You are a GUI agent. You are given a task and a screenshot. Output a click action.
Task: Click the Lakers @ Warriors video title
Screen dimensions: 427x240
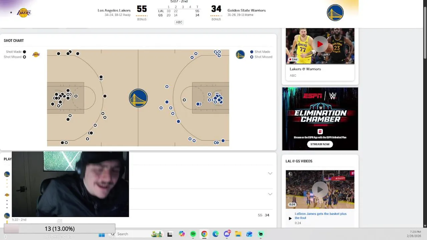pos(305,69)
